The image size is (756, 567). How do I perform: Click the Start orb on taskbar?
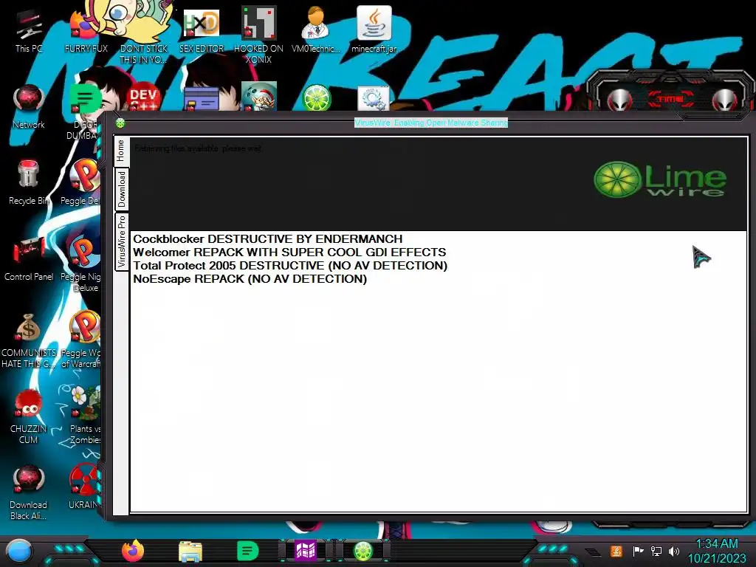19,551
